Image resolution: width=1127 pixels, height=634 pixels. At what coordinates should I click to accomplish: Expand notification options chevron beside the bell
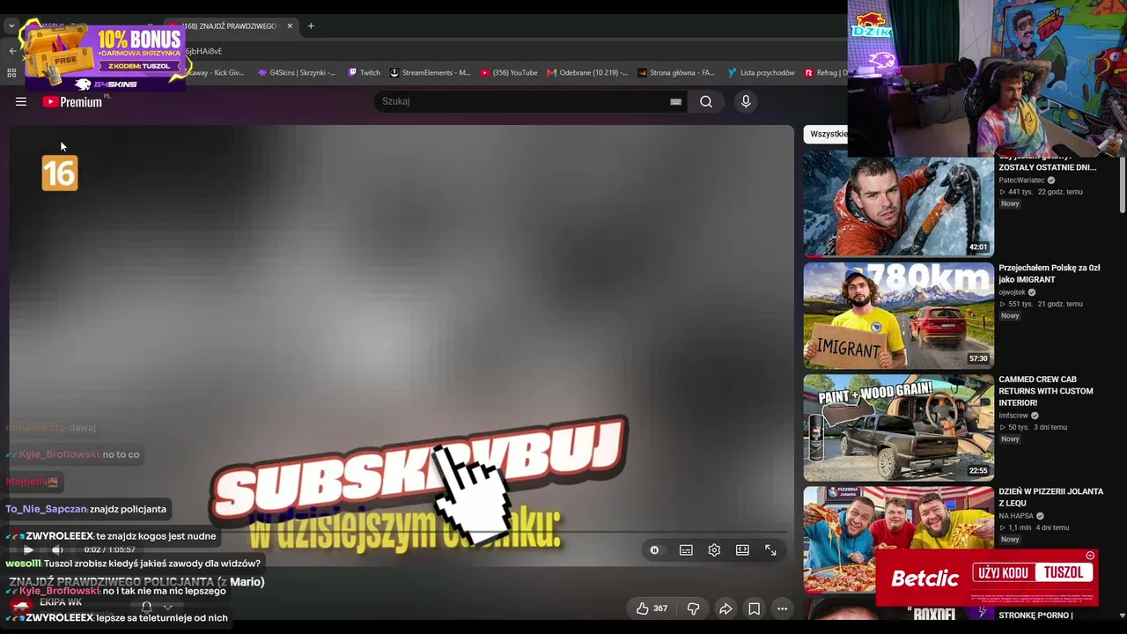pos(167,607)
